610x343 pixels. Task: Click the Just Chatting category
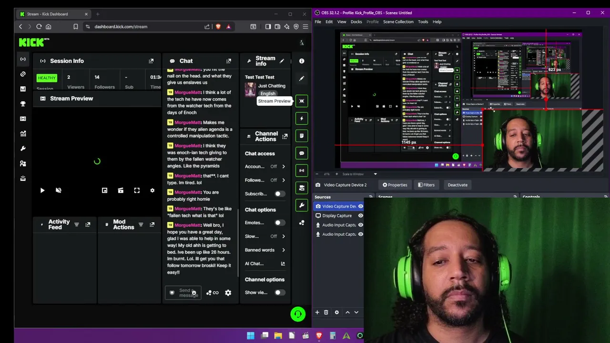272,86
